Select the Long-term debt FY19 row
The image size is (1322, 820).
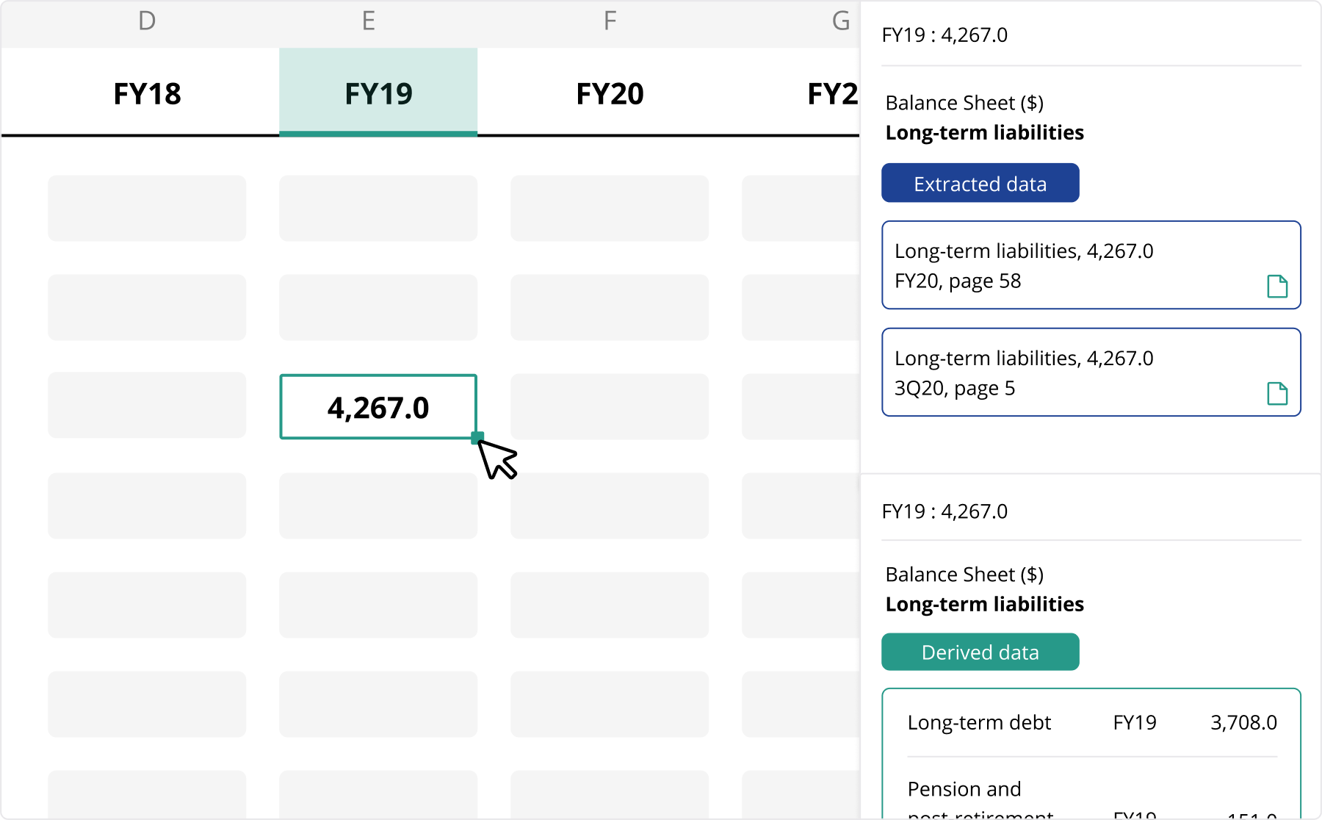[x=1092, y=722]
